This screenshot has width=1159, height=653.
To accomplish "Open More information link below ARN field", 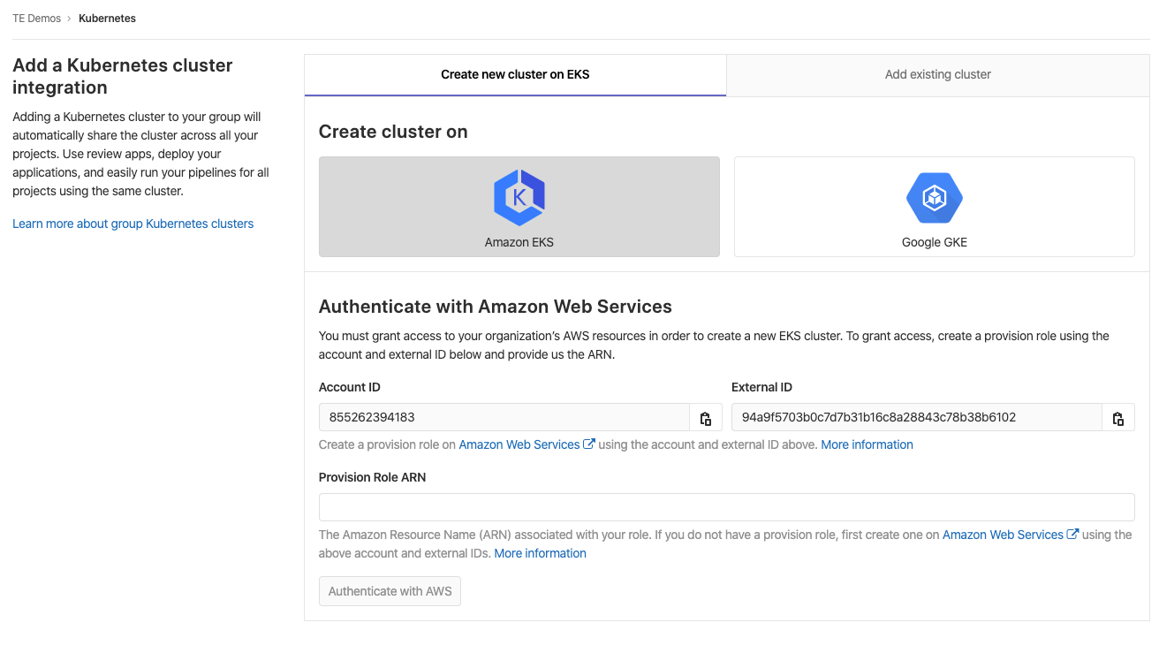I will 540,552.
